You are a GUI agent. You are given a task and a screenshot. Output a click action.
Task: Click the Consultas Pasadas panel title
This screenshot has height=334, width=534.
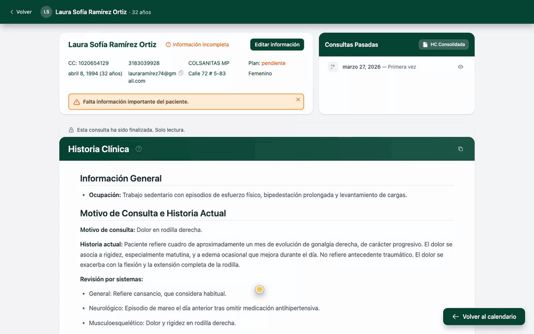tap(351, 45)
